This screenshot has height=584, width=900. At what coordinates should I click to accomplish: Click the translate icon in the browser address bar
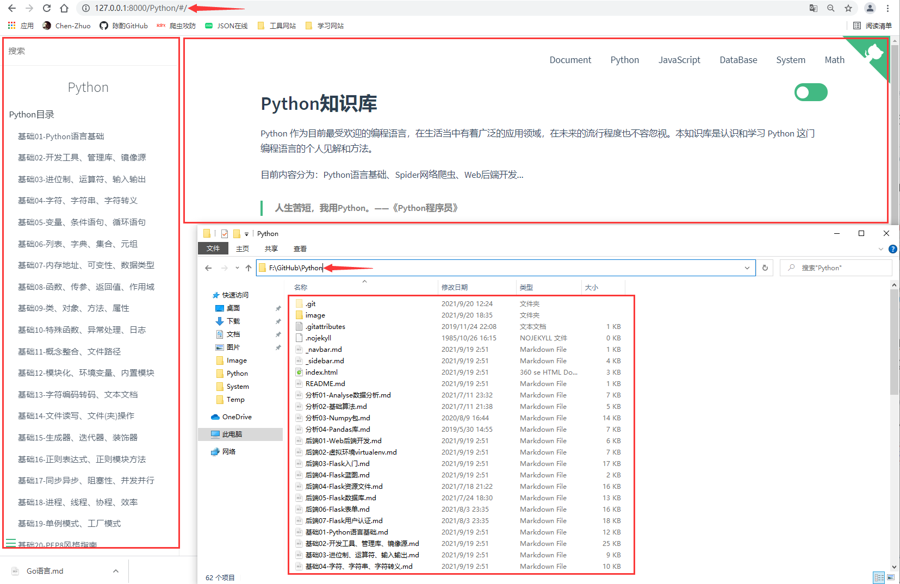[813, 8]
